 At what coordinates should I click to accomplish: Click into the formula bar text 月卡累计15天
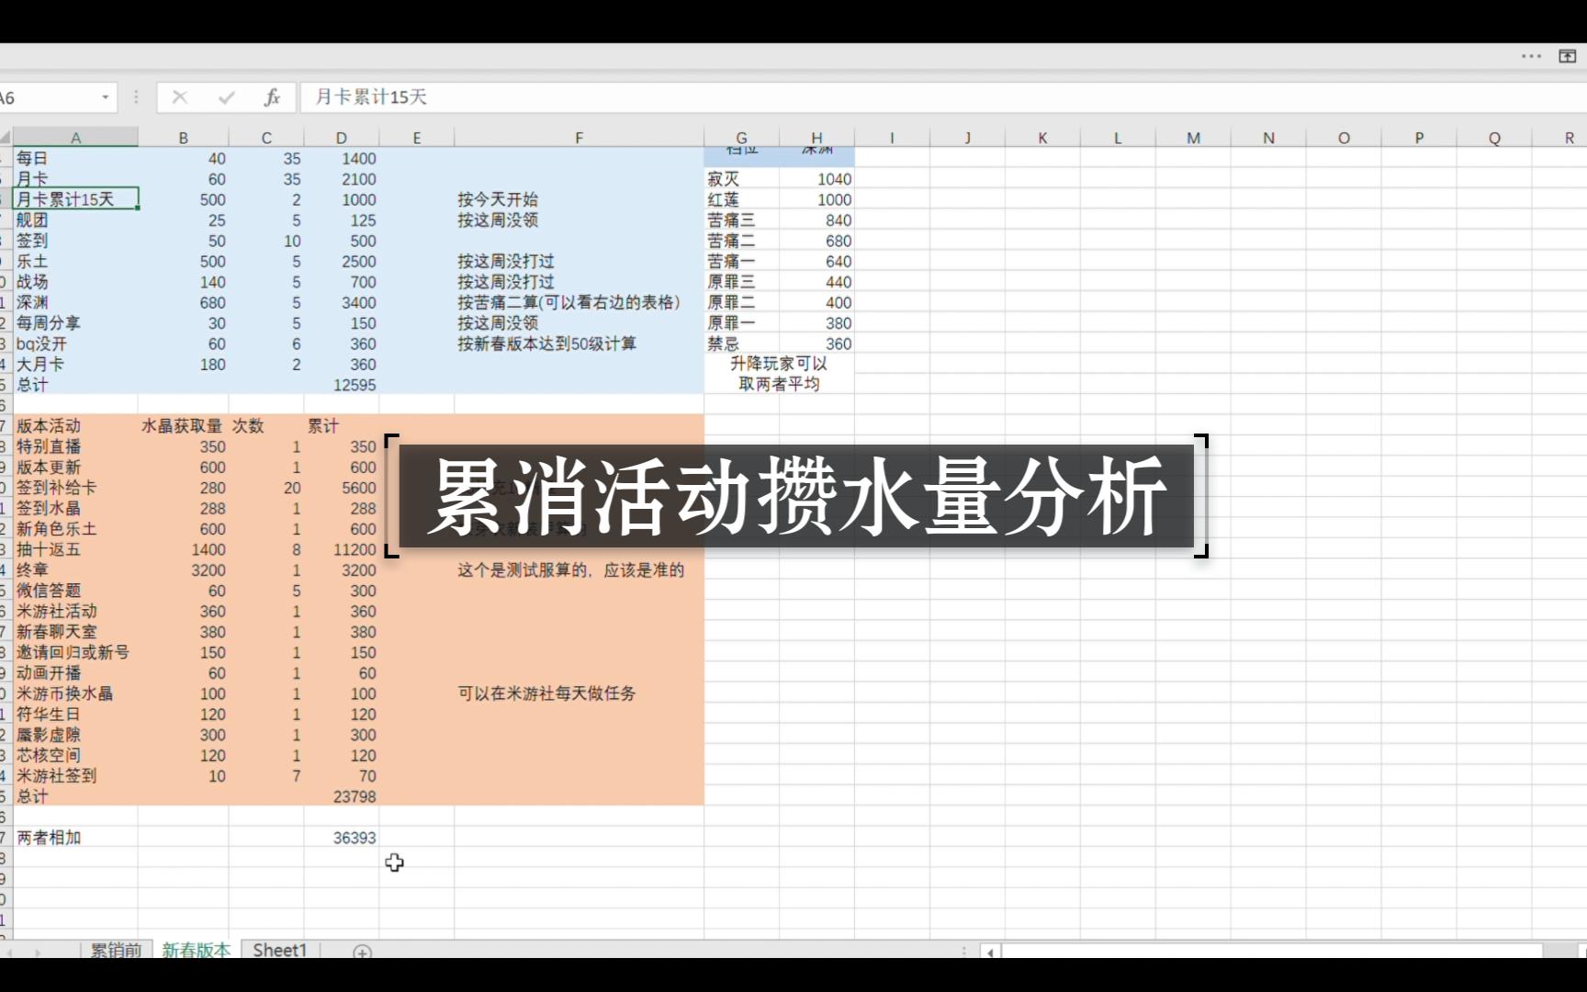(371, 97)
